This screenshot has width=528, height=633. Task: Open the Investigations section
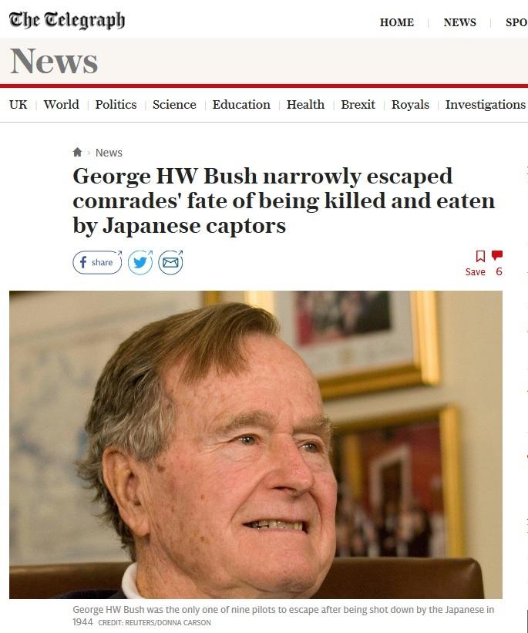pos(486,105)
